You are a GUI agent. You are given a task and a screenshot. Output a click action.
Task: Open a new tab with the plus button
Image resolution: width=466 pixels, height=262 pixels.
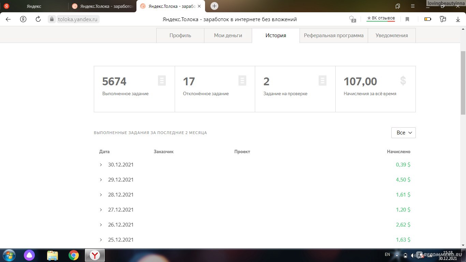214,6
